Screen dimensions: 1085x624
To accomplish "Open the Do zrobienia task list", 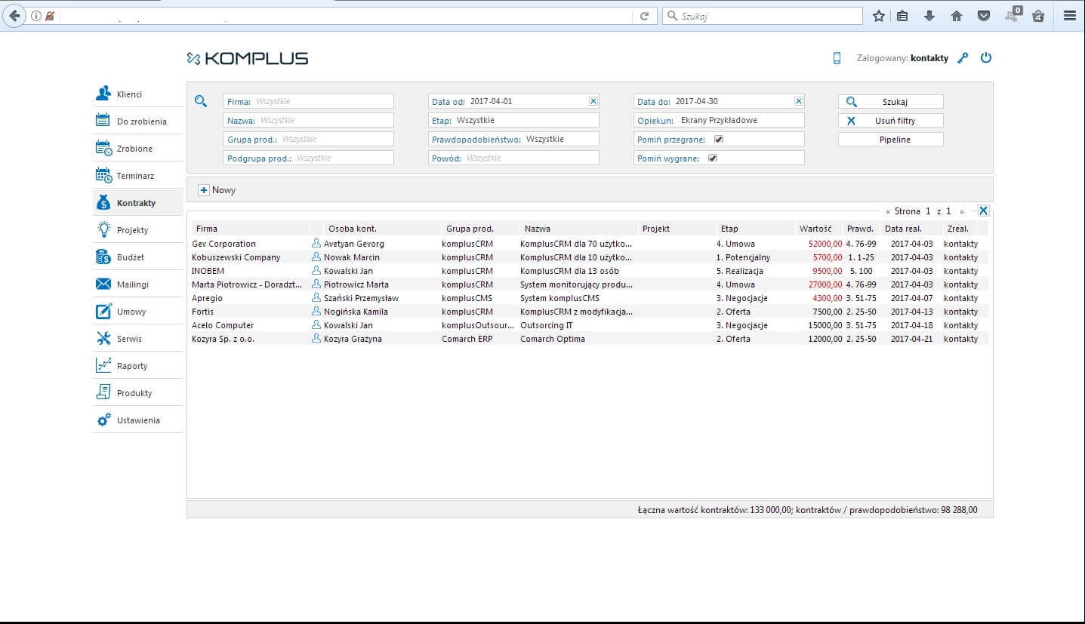I will [137, 121].
